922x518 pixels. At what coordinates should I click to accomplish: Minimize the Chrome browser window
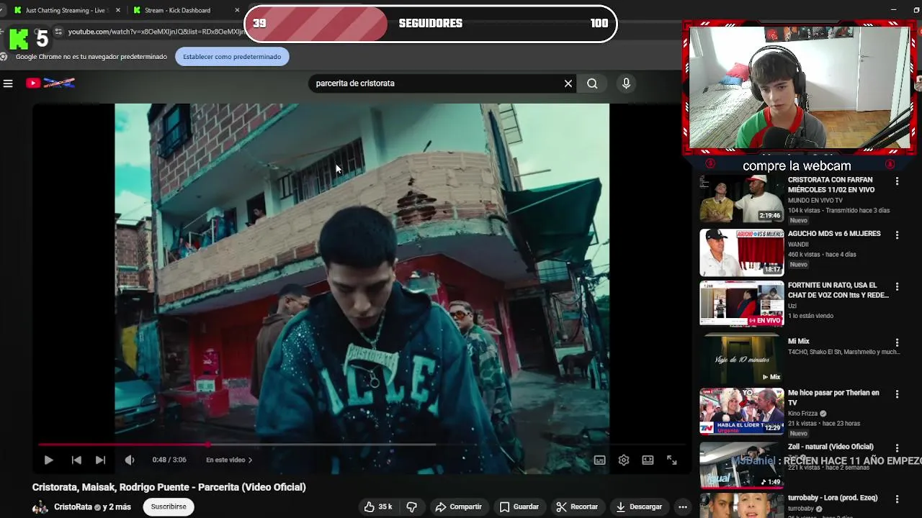click(895, 10)
